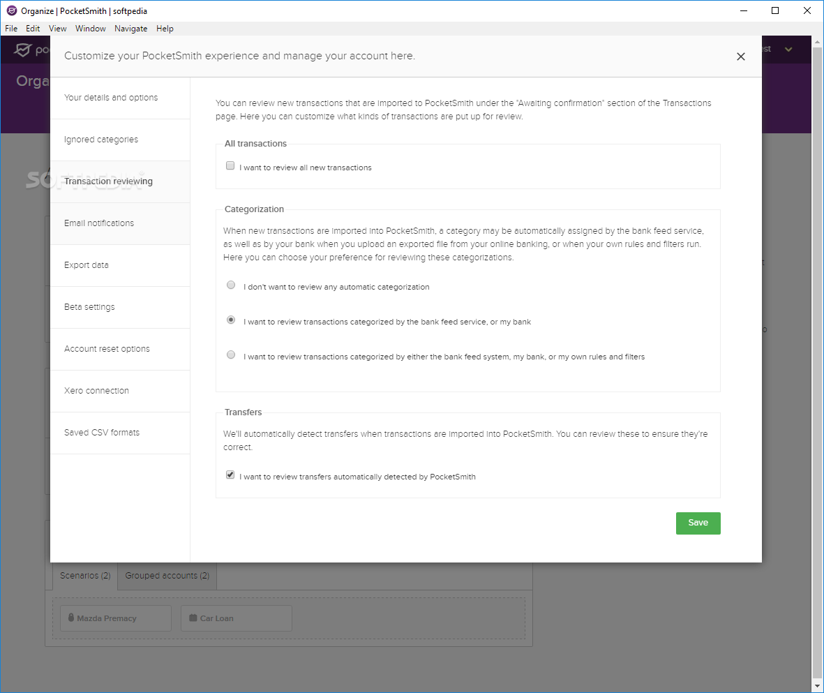Viewport: 824px width, 693px height.
Task: Click the 'Categorization' group heading
Action: coord(254,209)
